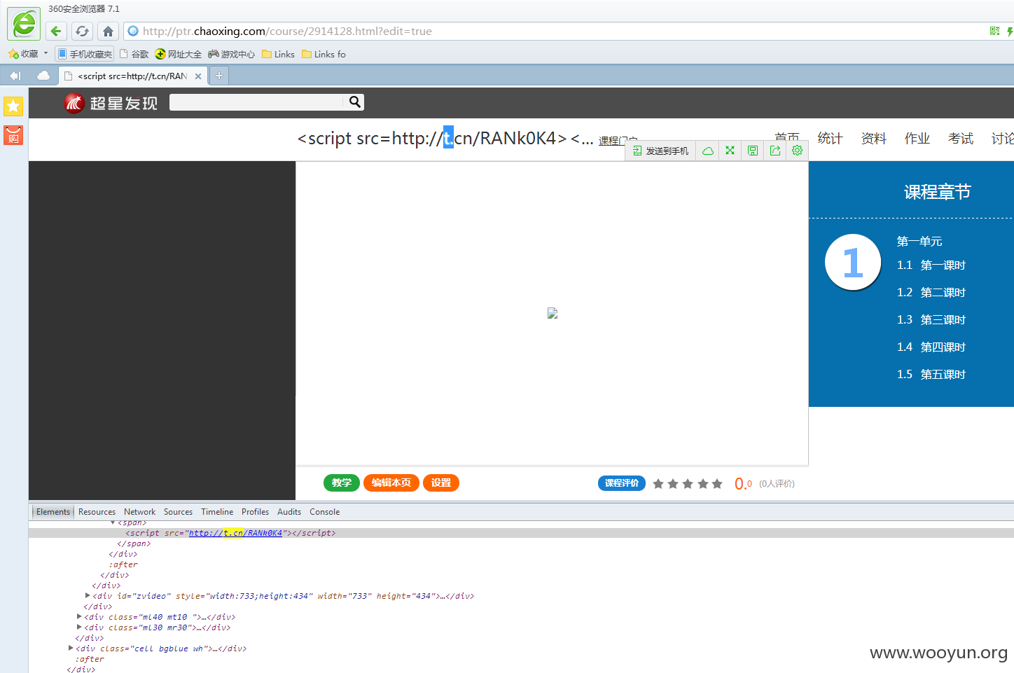Switch to Network devtools tab

point(140,512)
